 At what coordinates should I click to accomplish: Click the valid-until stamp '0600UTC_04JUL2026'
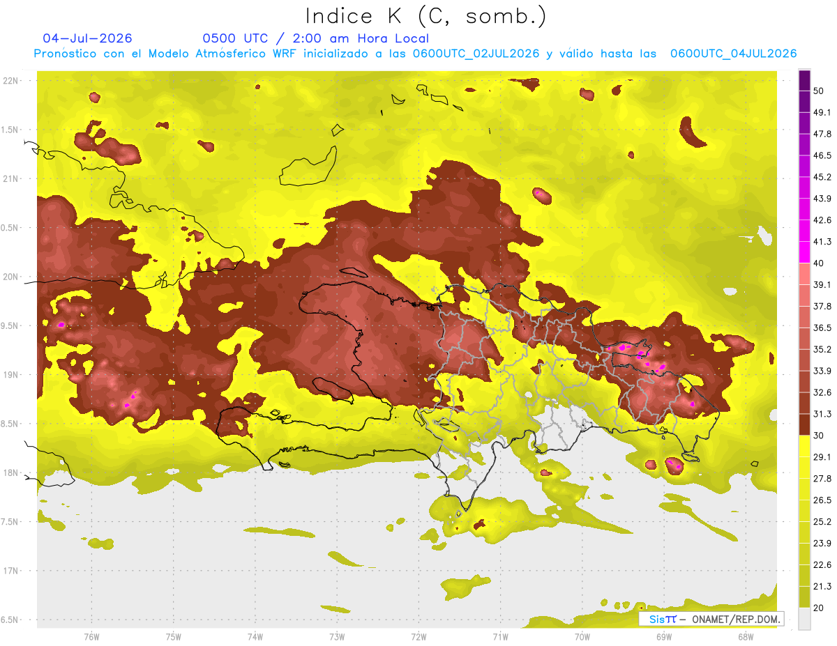pos(733,54)
